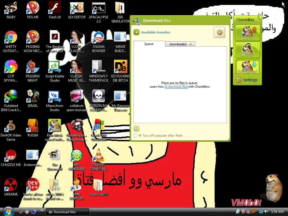Viewport: 288px width, 216px height.
Task: Select the RIGBY desktop icon
Action: click(x=11, y=10)
